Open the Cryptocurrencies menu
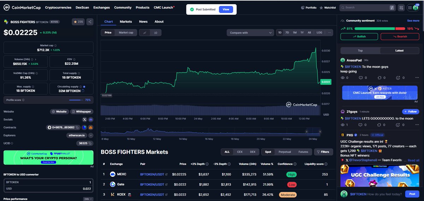Image resolution: width=424 pixels, height=201 pixels. tap(58, 7)
